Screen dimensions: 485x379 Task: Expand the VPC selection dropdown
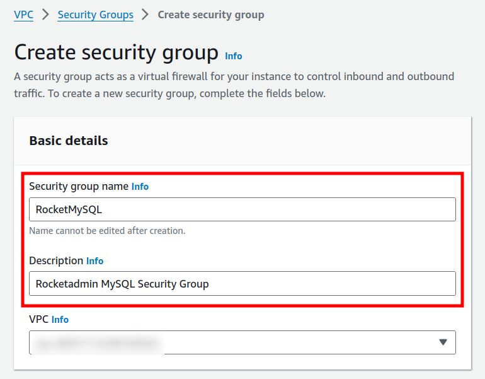[242, 342]
